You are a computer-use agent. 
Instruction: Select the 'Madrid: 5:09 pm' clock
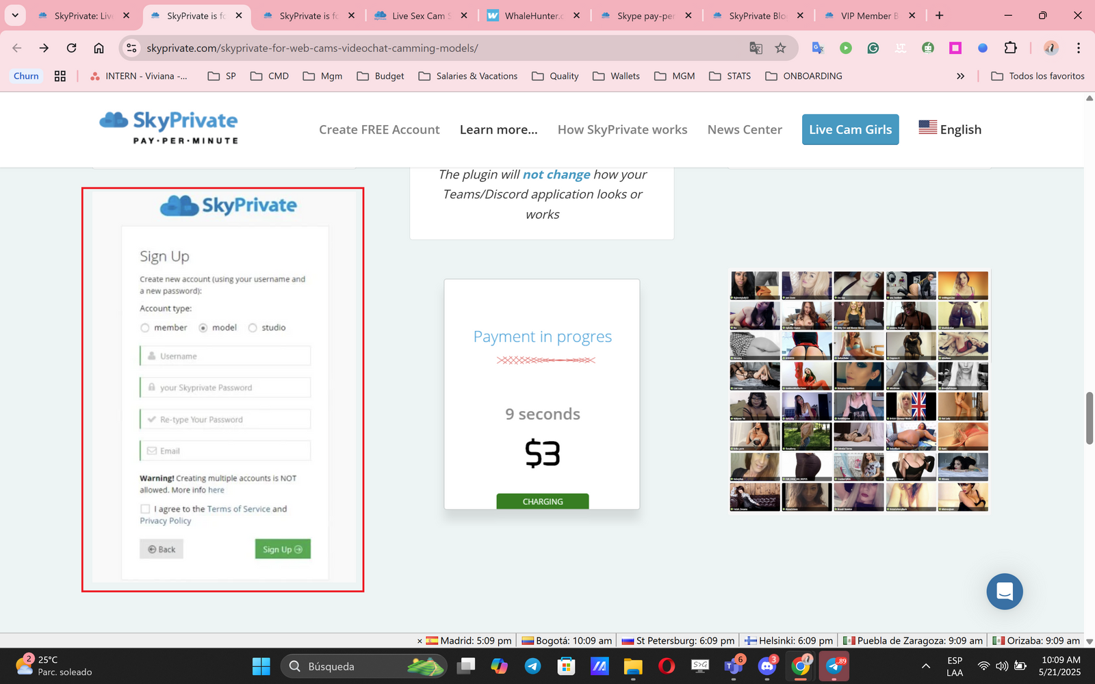tap(469, 641)
